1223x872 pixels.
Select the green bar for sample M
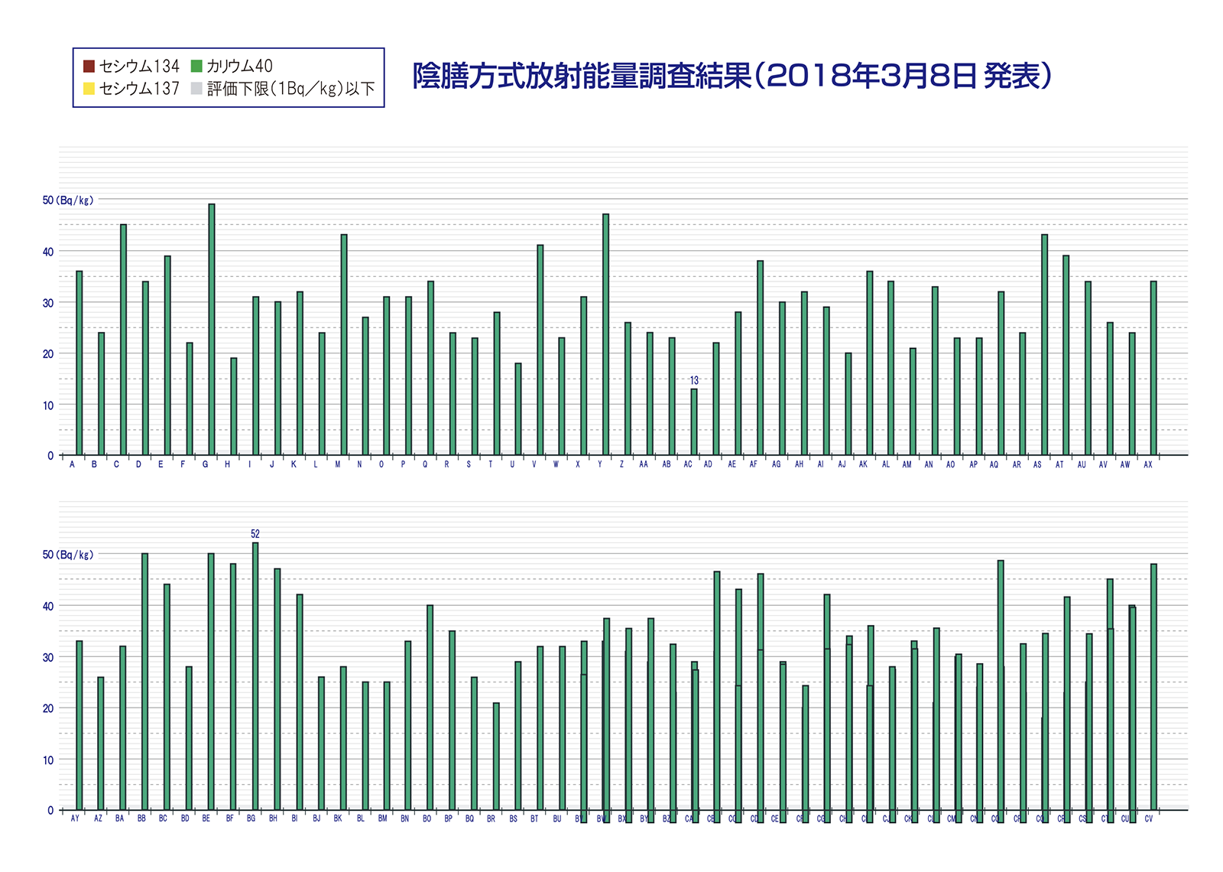[x=344, y=345]
